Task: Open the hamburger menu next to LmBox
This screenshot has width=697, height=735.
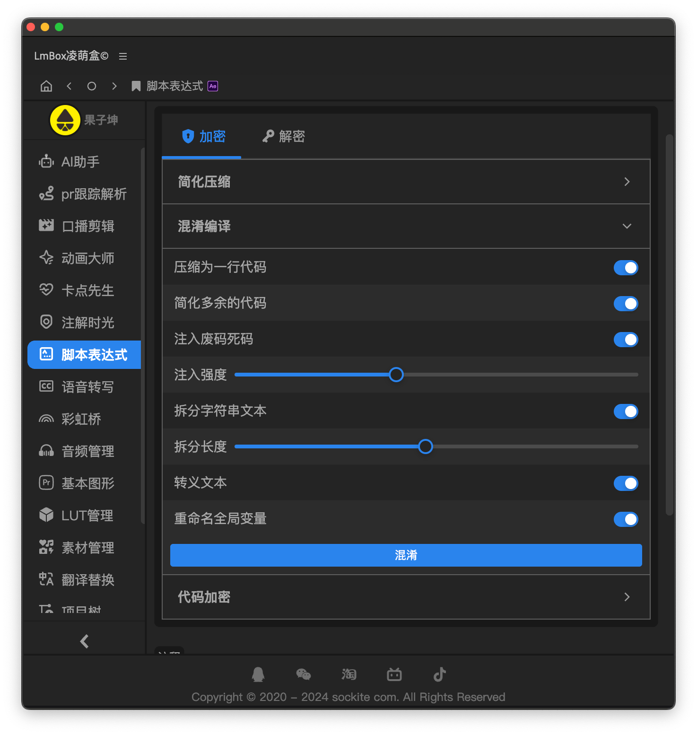Action: tap(123, 56)
